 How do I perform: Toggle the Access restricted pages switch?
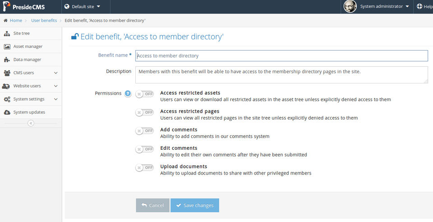point(144,112)
